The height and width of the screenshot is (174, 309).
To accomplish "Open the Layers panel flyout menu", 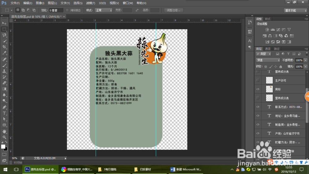I will [x=306, y=49].
